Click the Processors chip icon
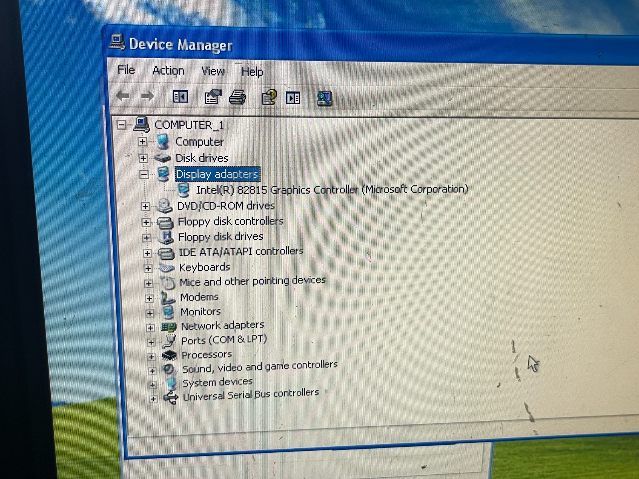The height and width of the screenshot is (479, 639). coord(169,355)
